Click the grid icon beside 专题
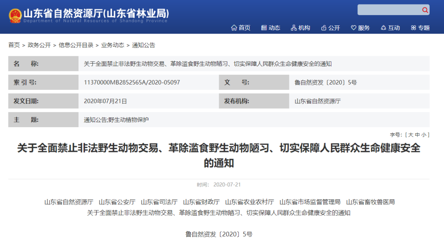This screenshot has width=444, height=240. [x=413, y=28]
